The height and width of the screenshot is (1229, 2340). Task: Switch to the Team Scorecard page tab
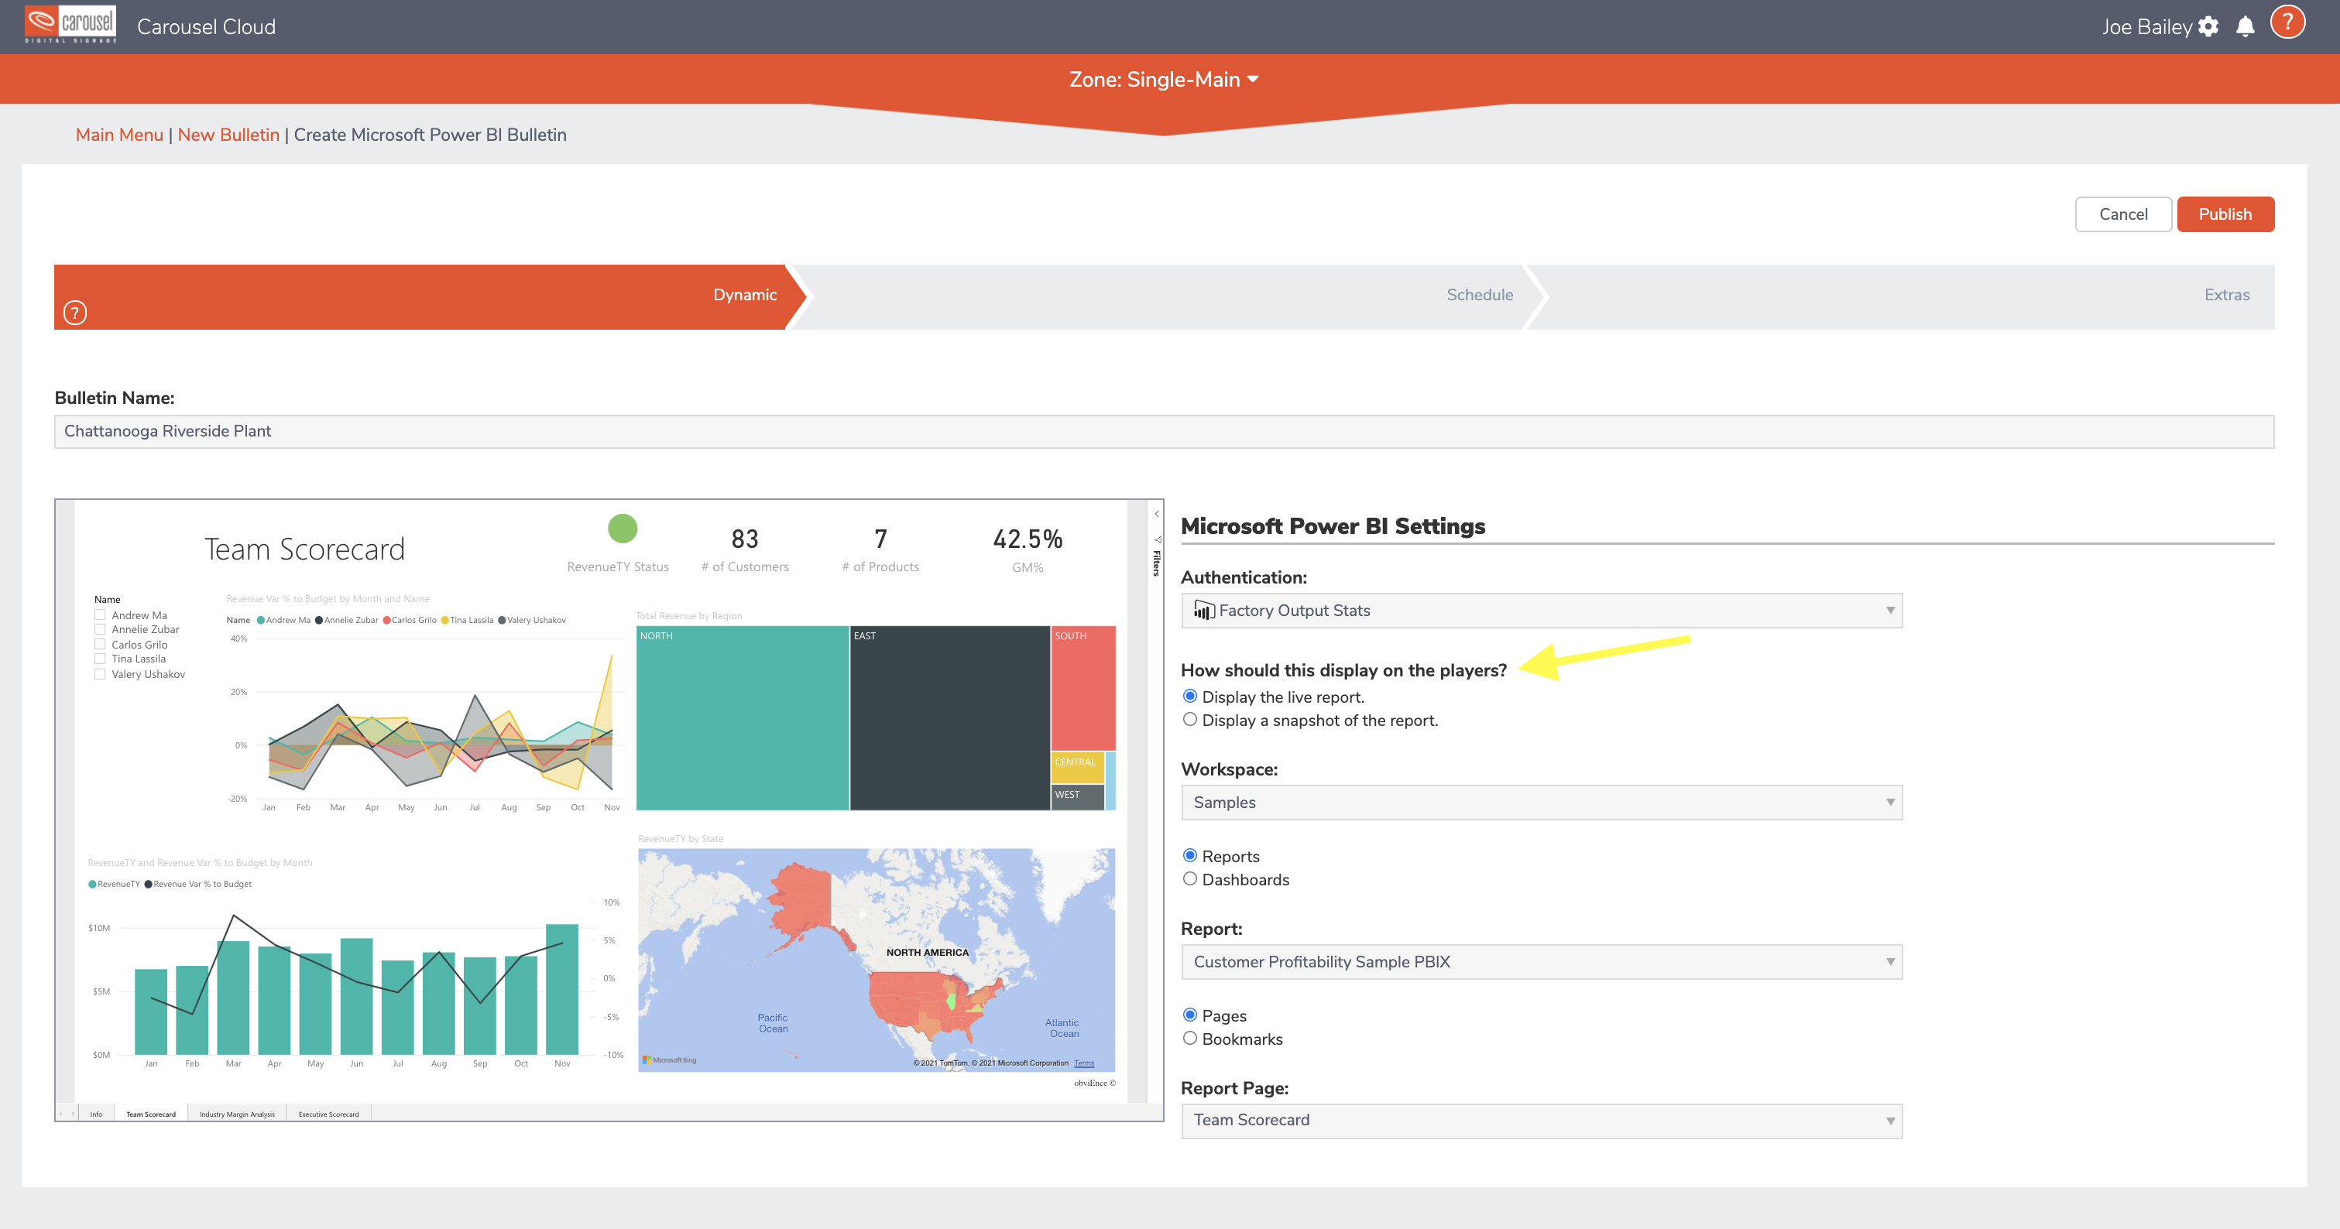click(151, 1114)
